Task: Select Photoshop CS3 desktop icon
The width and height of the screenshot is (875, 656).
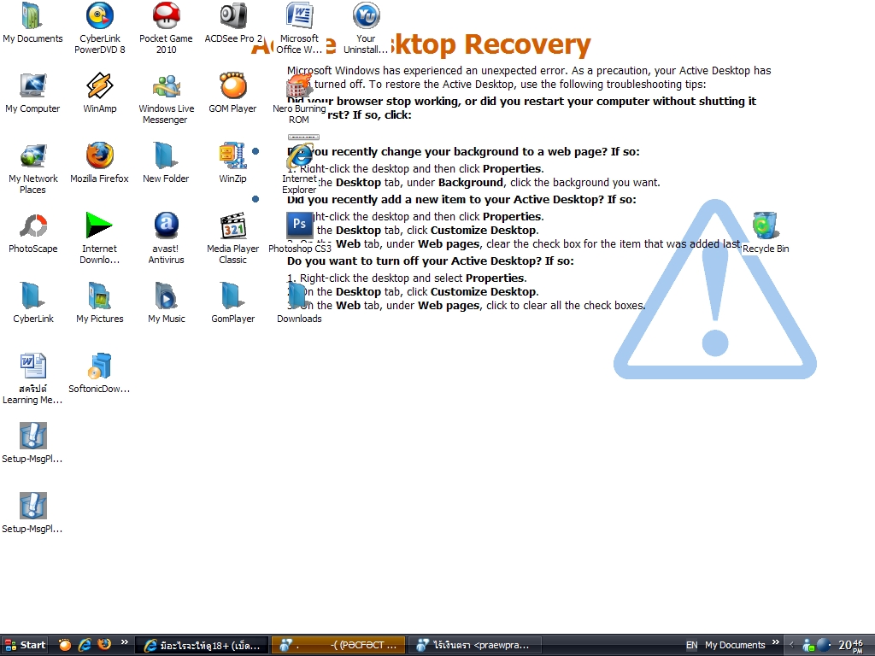Action: tap(299, 233)
